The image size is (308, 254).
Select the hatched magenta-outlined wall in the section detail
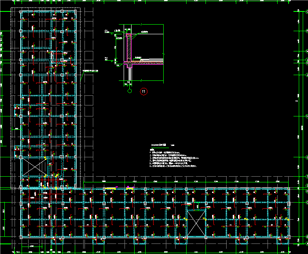128,47
